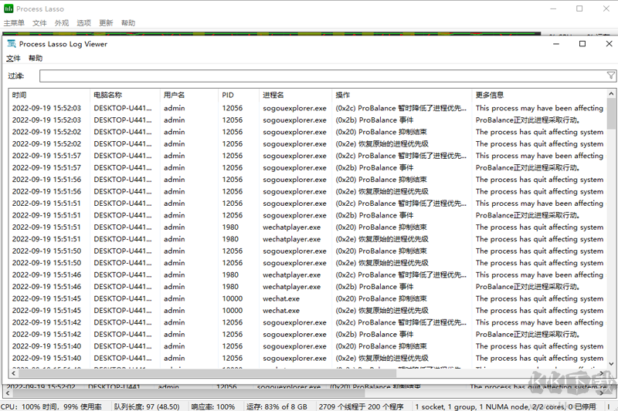Click the 运存: 83% of 8 GB status entry
The height and width of the screenshot is (411, 618).
click(277, 406)
